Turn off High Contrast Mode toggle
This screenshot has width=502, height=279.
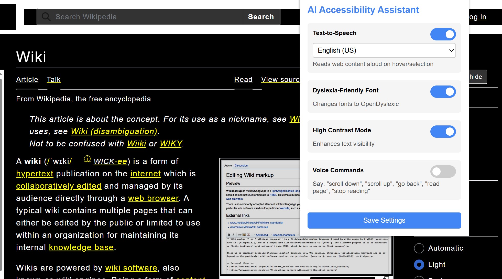point(443,132)
